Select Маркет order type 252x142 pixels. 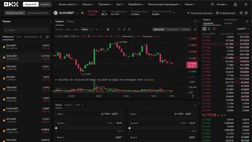click(x=68, y=105)
